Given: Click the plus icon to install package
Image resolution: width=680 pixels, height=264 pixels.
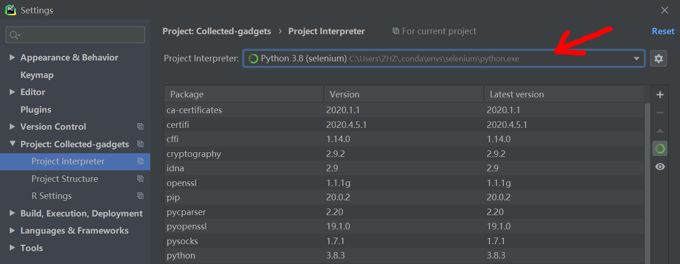Looking at the screenshot, I should coord(660,95).
